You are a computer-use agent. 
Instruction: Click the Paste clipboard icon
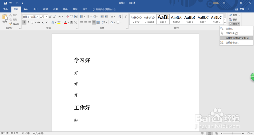coord(5,17)
